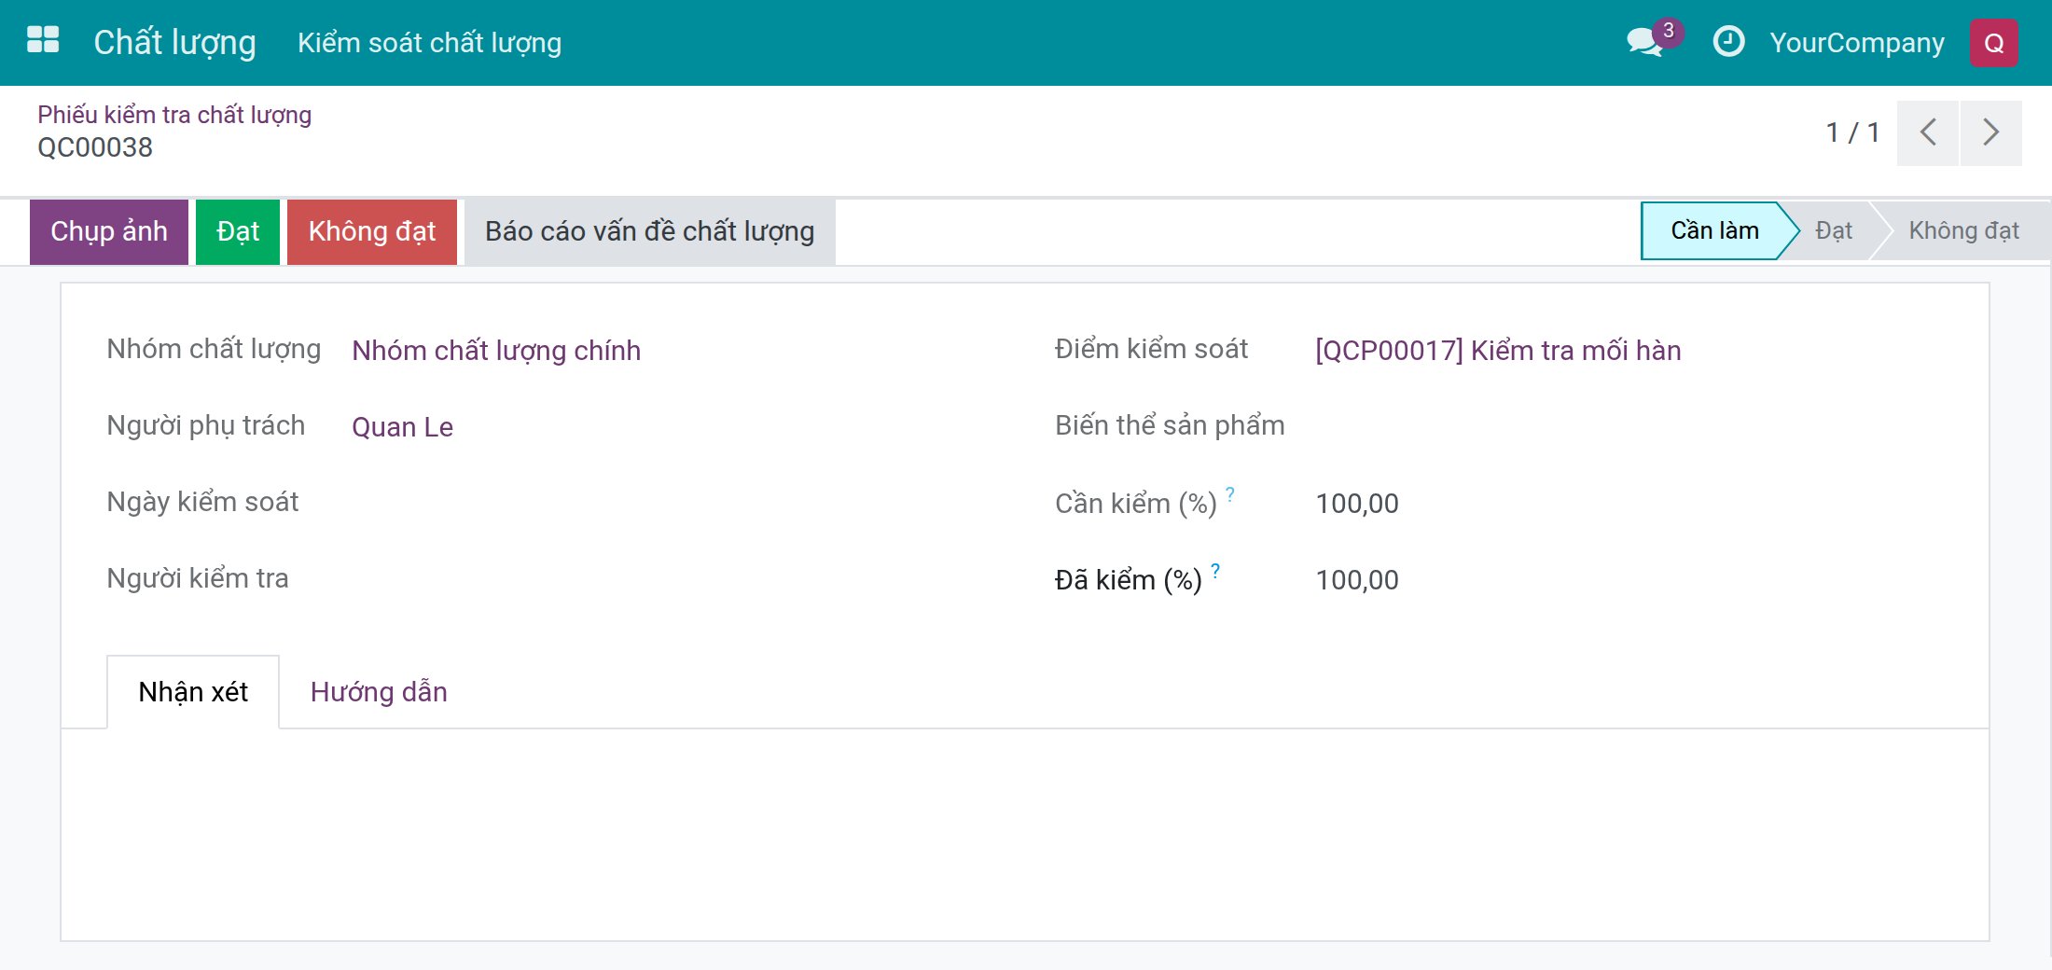The image size is (2052, 970).
Task: Open the activities clock icon
Action: point(1728,42)
